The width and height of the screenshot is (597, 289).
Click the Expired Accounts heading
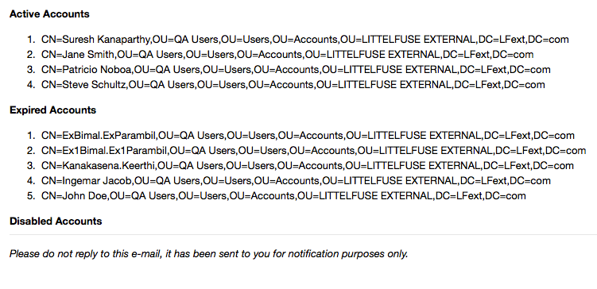point(53,110)
